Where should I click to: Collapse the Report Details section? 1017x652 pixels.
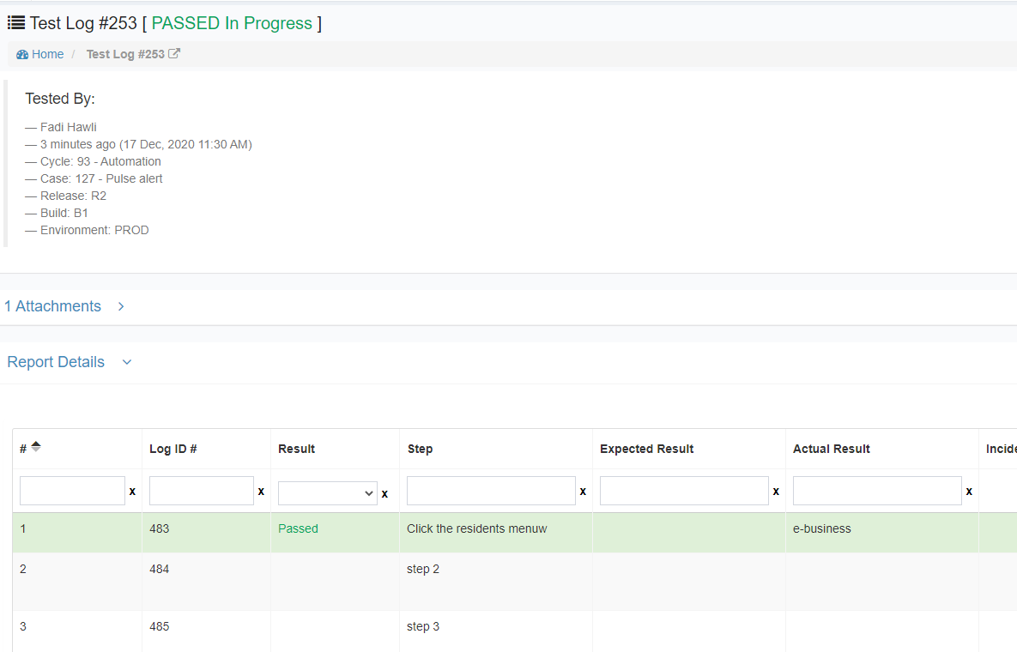[x=56, y=362]
